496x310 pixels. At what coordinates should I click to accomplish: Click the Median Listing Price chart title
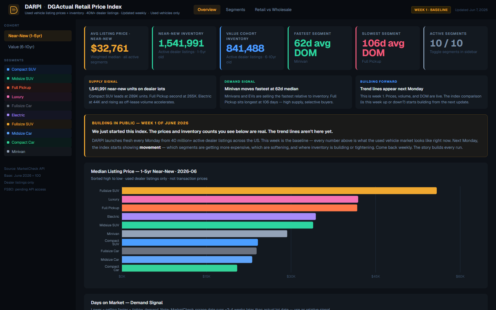pyautogui.click(x=144, y=171)
